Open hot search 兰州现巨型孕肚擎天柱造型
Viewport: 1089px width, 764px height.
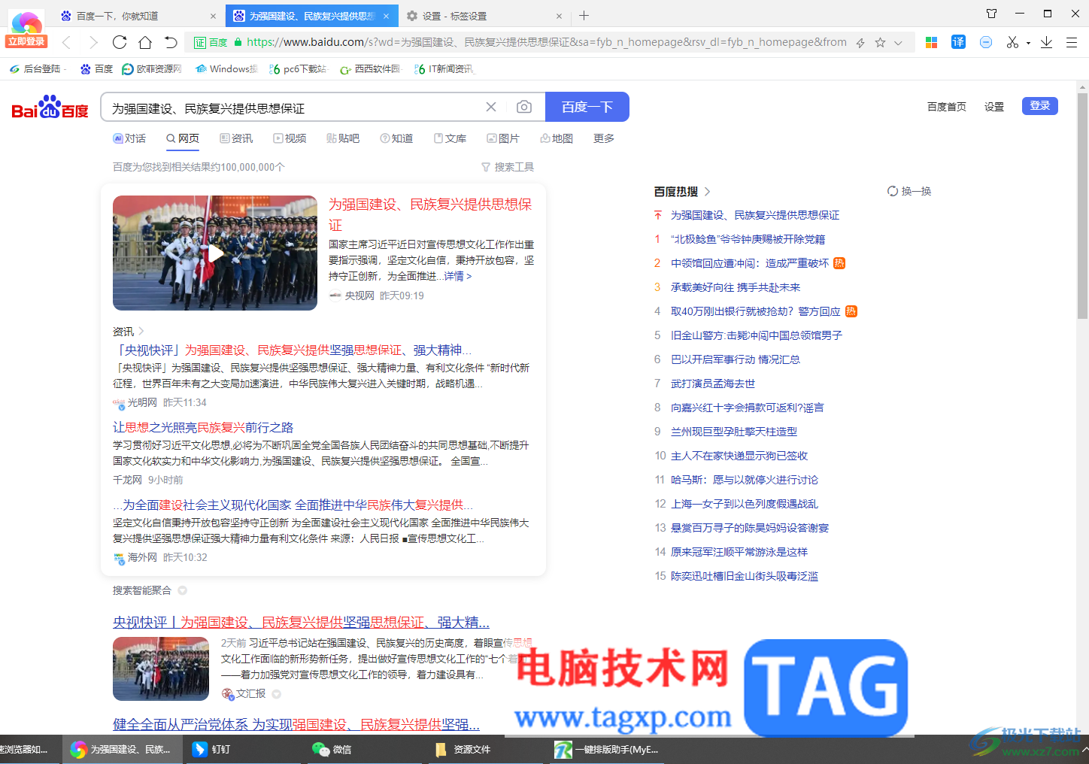734,432
